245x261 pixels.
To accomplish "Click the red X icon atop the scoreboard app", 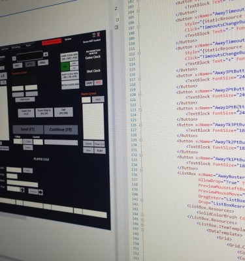I will [99, 35].
